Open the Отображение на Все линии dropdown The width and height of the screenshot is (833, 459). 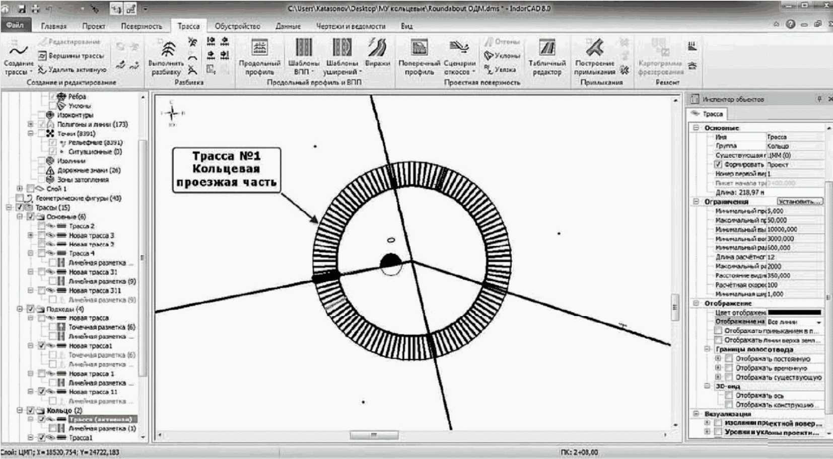click(819, 322)
